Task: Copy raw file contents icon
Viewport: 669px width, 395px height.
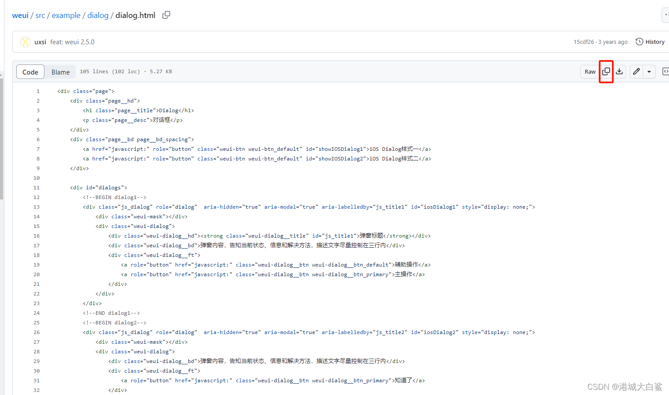Action: coord(606,71)
